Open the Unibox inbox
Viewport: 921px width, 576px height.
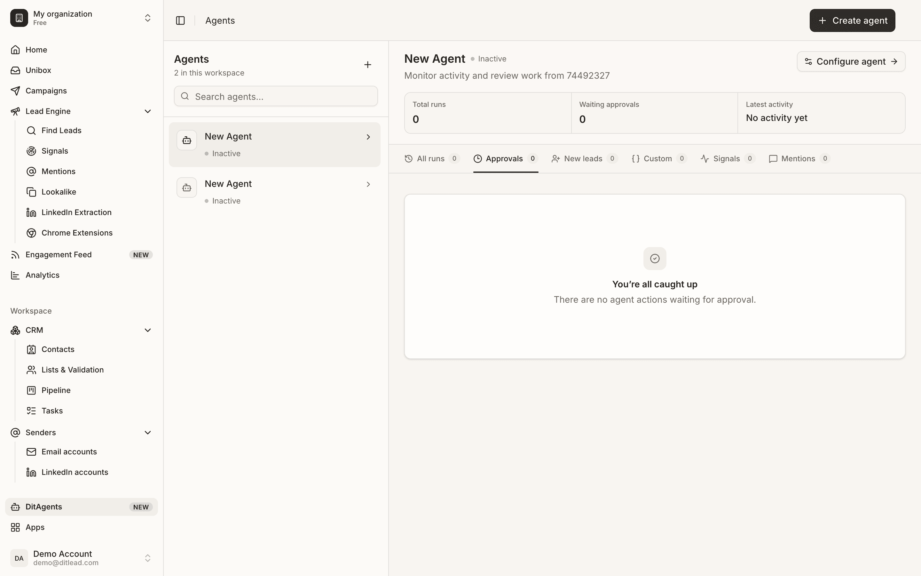click(82, 70)
